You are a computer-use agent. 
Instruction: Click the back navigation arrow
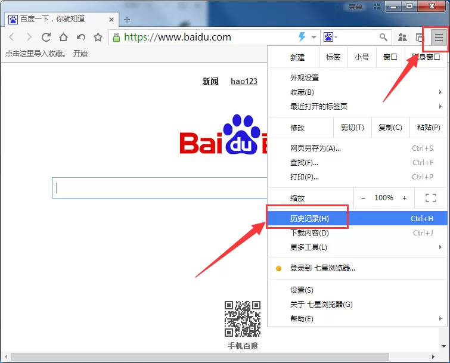point(11,37)
